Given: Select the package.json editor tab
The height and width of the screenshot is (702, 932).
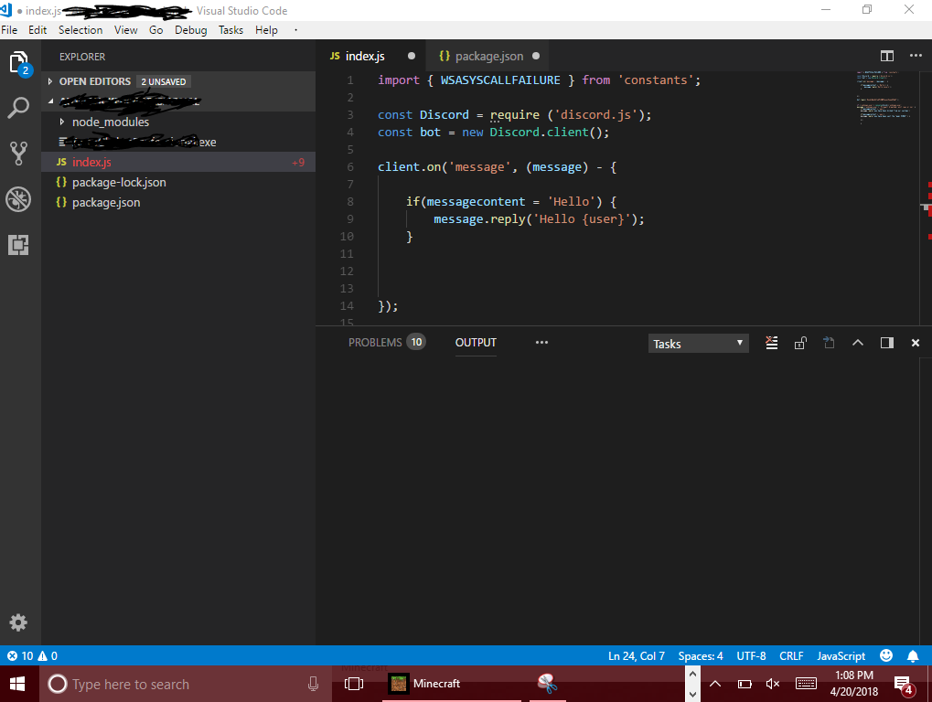Looking at the screenshot, I should (x=488, y=56).
